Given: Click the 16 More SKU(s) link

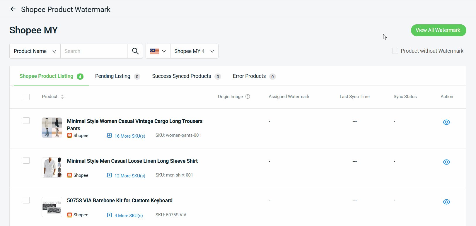Looking at the screenshot, I should [x=130, y=136].
